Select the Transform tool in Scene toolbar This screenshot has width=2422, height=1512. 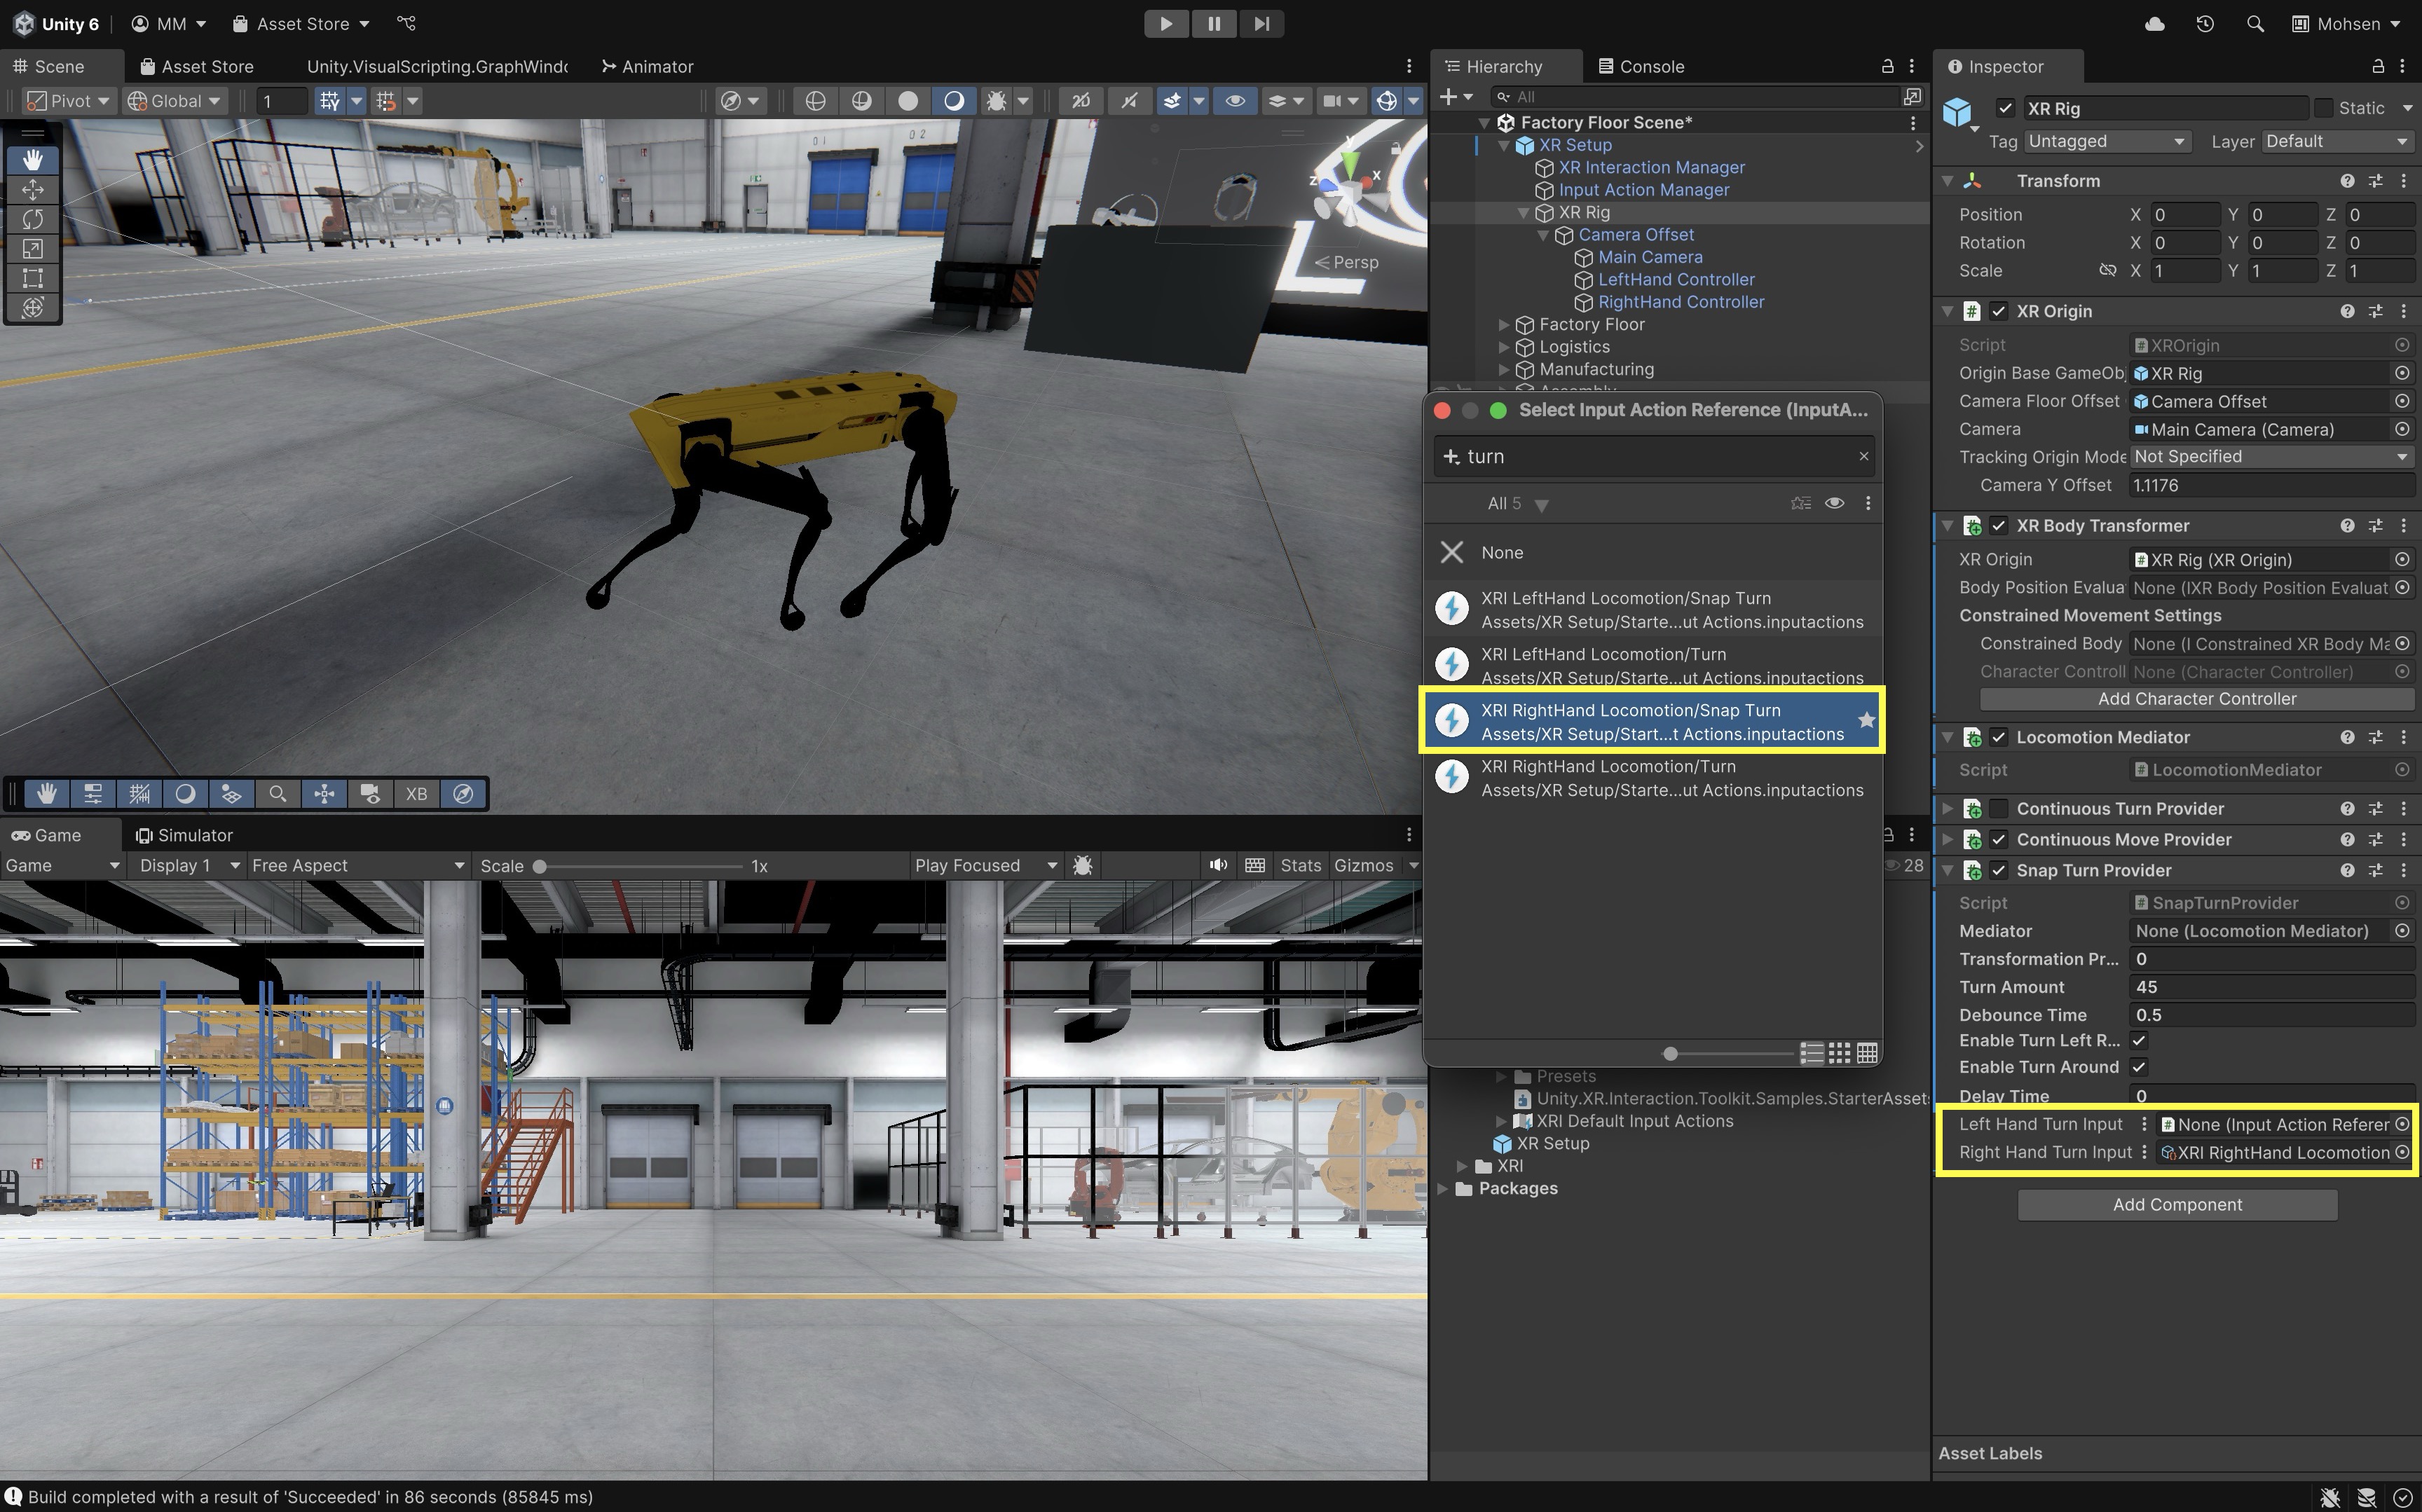(x=32, y=307)
